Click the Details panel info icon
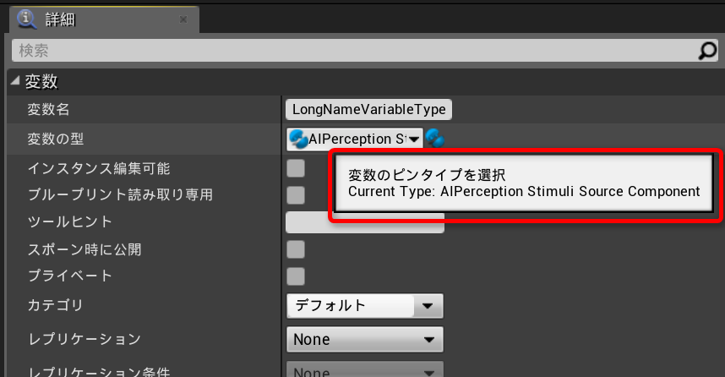The image size is (725, 377). pos(26,19)
